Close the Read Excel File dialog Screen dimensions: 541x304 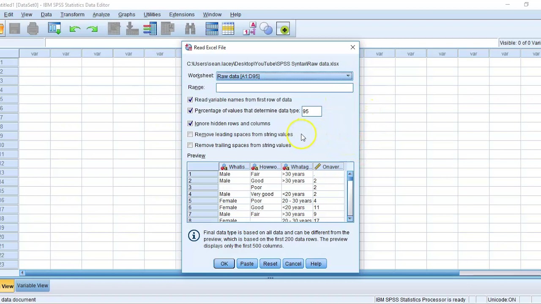pos(353,47)
